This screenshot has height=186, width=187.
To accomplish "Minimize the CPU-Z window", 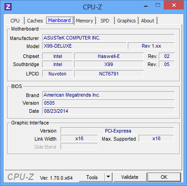I will (x=146, y=6).
